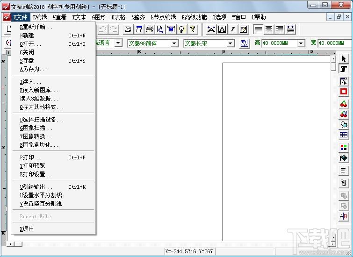Click the boxed letter A icon
353x257 pixels.
222,29
